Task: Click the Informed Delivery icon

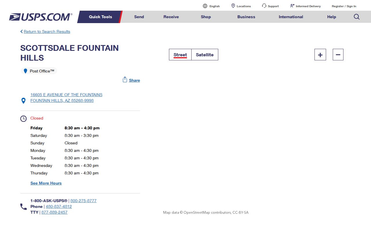Action: pos(292,6)
